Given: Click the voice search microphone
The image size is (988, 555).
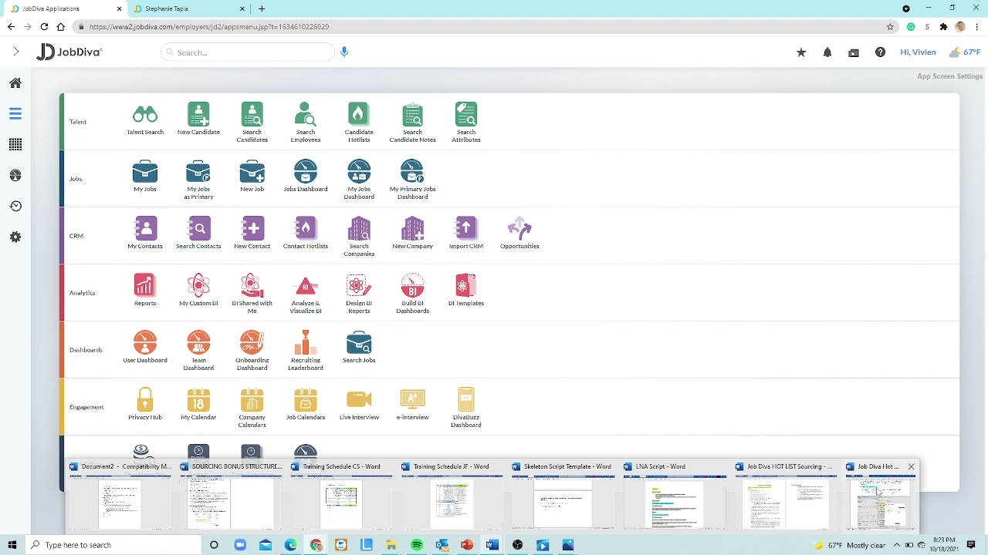Looking at the screenshot, I should 344,52.
